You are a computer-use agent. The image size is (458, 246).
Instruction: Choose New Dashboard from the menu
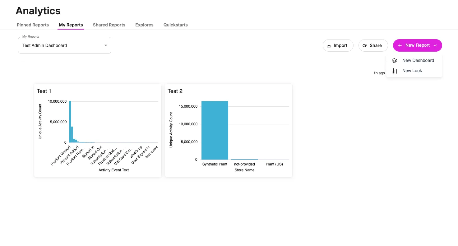414,61
